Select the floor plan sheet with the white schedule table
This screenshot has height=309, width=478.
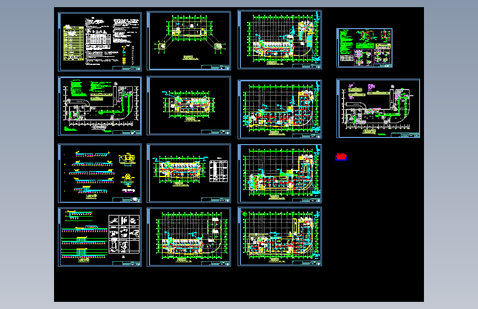click(x=189, y=173)
